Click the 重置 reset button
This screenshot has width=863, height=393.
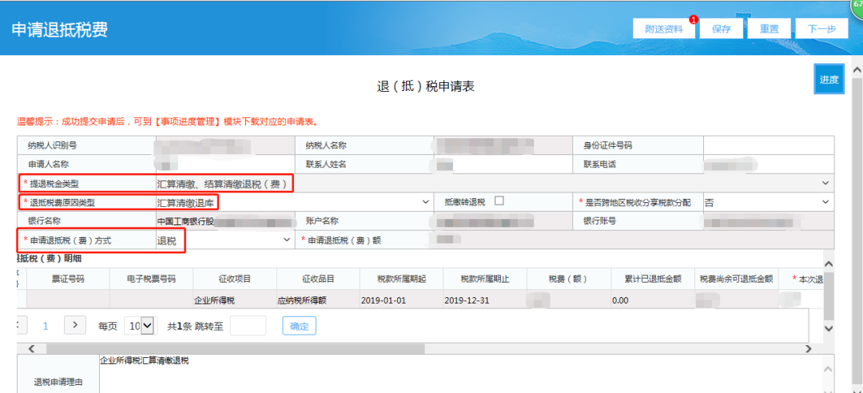[770, 29]
